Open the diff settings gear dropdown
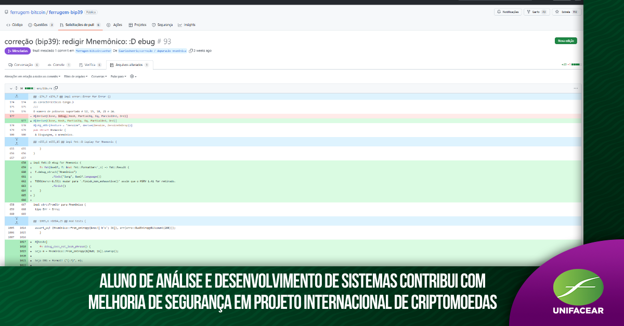The image size is (624, 326). [x=133, y=76]
